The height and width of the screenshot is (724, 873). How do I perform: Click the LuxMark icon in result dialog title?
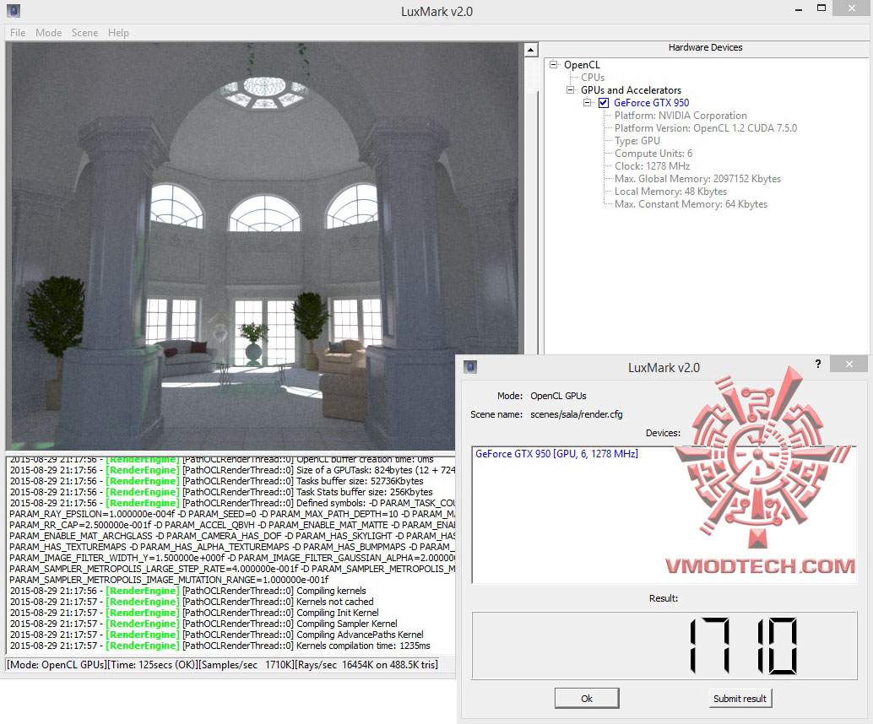tap(470, 367)
